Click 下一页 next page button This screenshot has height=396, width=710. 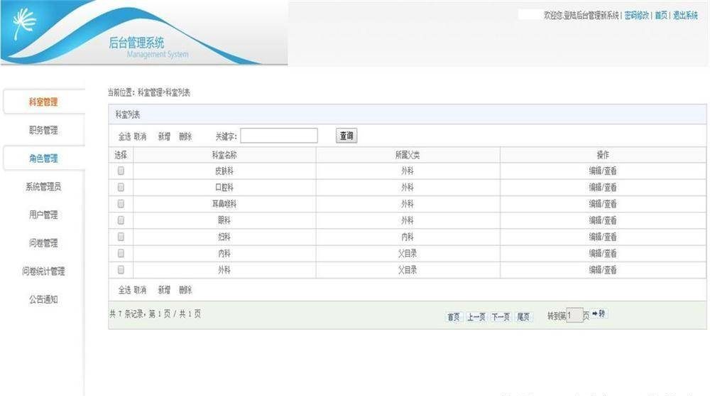coord(501,316)
